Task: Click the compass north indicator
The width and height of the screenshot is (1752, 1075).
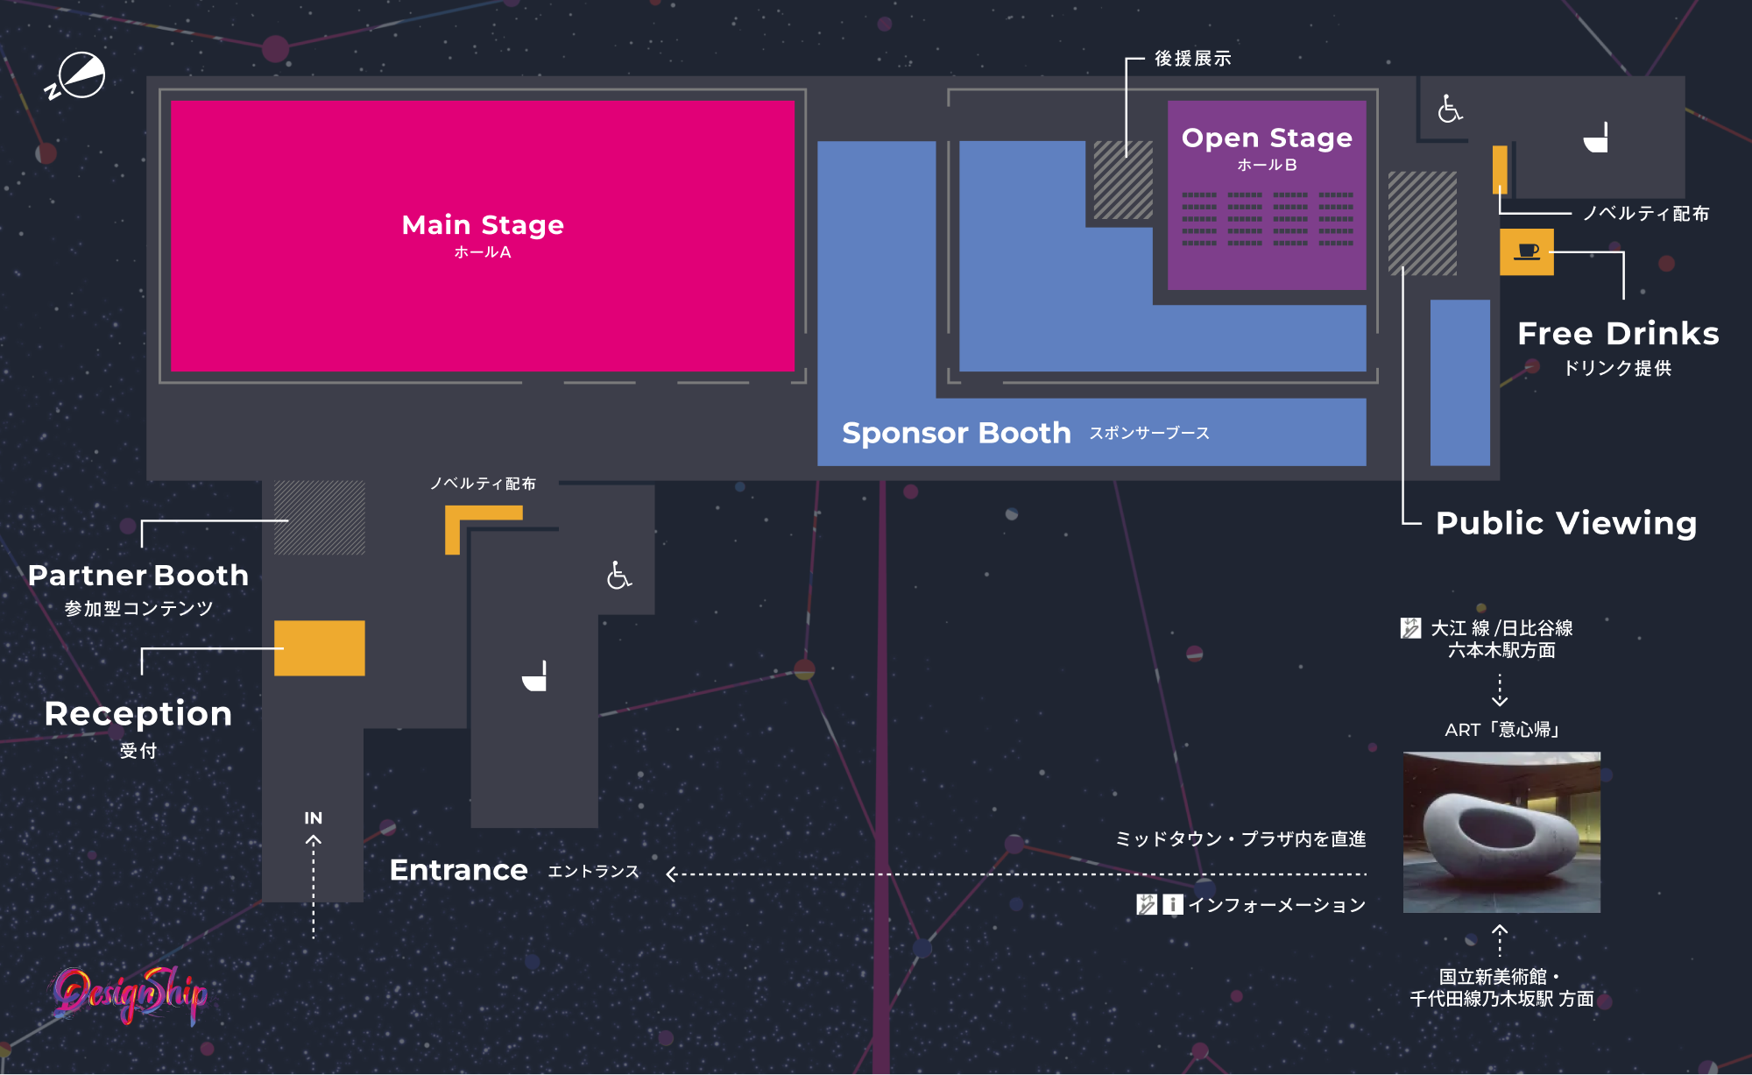Action: (81, 74)
